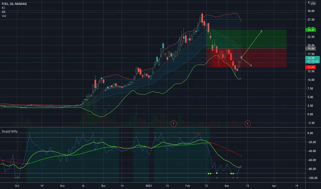Select the BB indicator label

(x=3, y=12)
